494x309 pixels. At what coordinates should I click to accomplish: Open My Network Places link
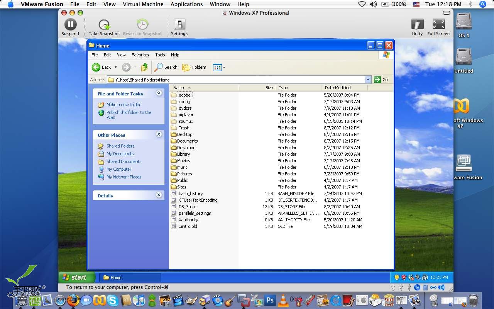click(x=124, y=177)
